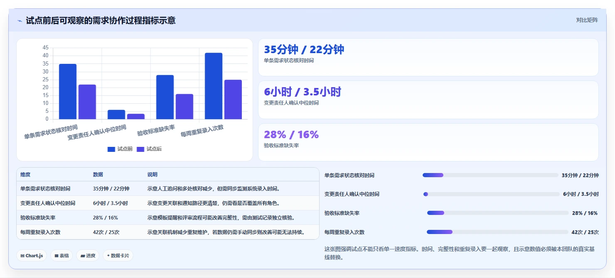This screenshot has width=615, height=278.
Task: Click the 试点前 bar for 变更责任人确认中位时间
Action: point(116,115)
